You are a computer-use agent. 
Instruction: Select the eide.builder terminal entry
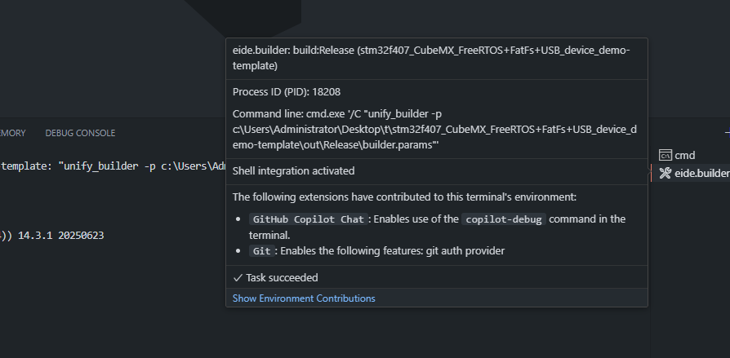(691, 174)
